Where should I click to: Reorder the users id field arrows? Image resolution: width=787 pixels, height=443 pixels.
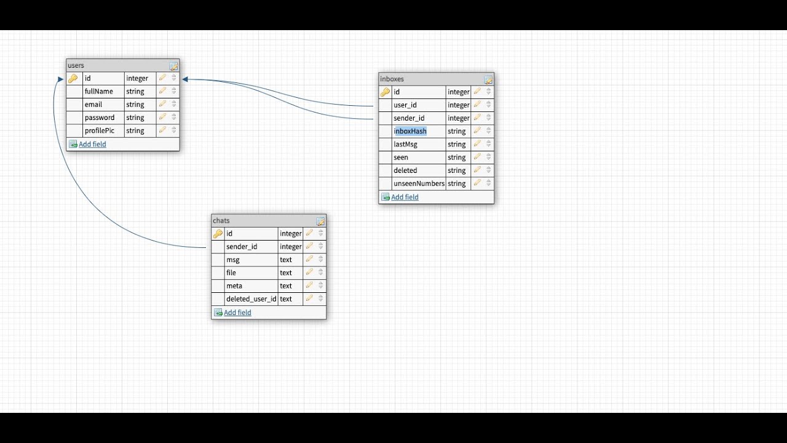tap(174, 78)
